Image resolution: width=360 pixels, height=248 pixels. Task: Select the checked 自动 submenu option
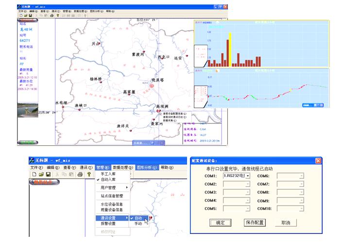click(138, 218)
